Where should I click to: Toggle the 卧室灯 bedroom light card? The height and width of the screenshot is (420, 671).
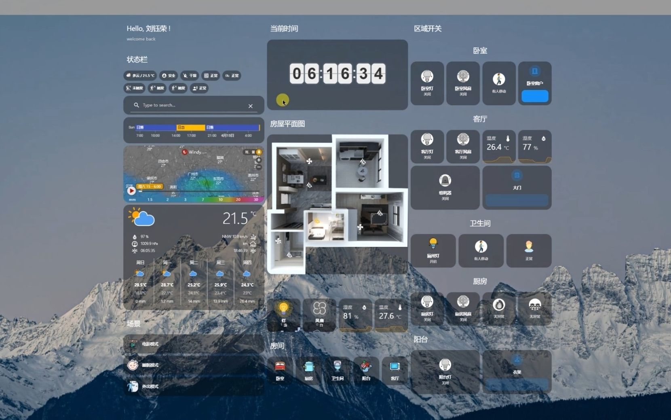click(427, 83)
